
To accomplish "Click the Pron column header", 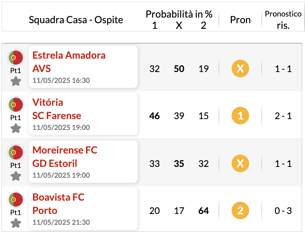I will (x=240, y=20).
